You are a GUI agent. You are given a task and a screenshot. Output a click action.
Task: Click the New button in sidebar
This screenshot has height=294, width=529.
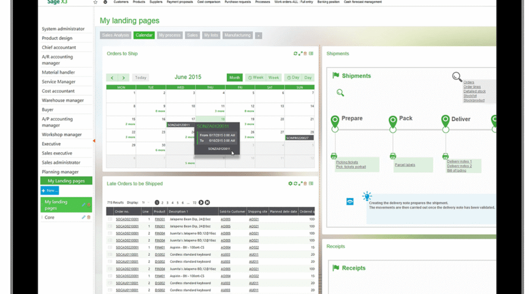49,191
